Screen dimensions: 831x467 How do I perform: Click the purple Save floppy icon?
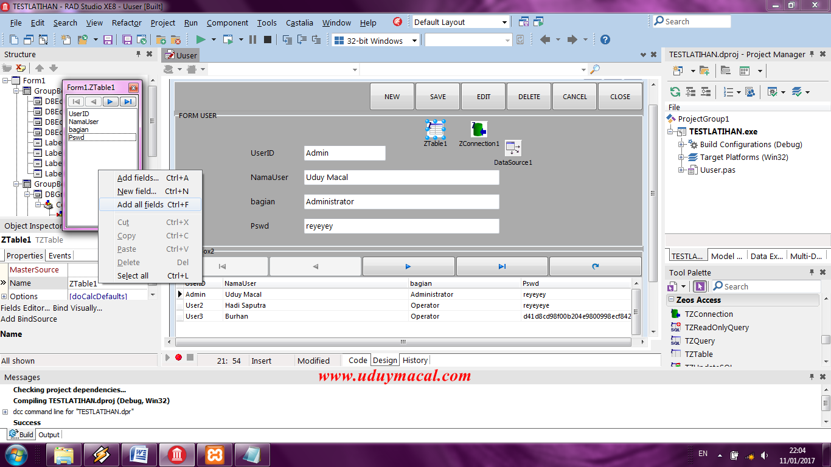[x=108, y=40]
